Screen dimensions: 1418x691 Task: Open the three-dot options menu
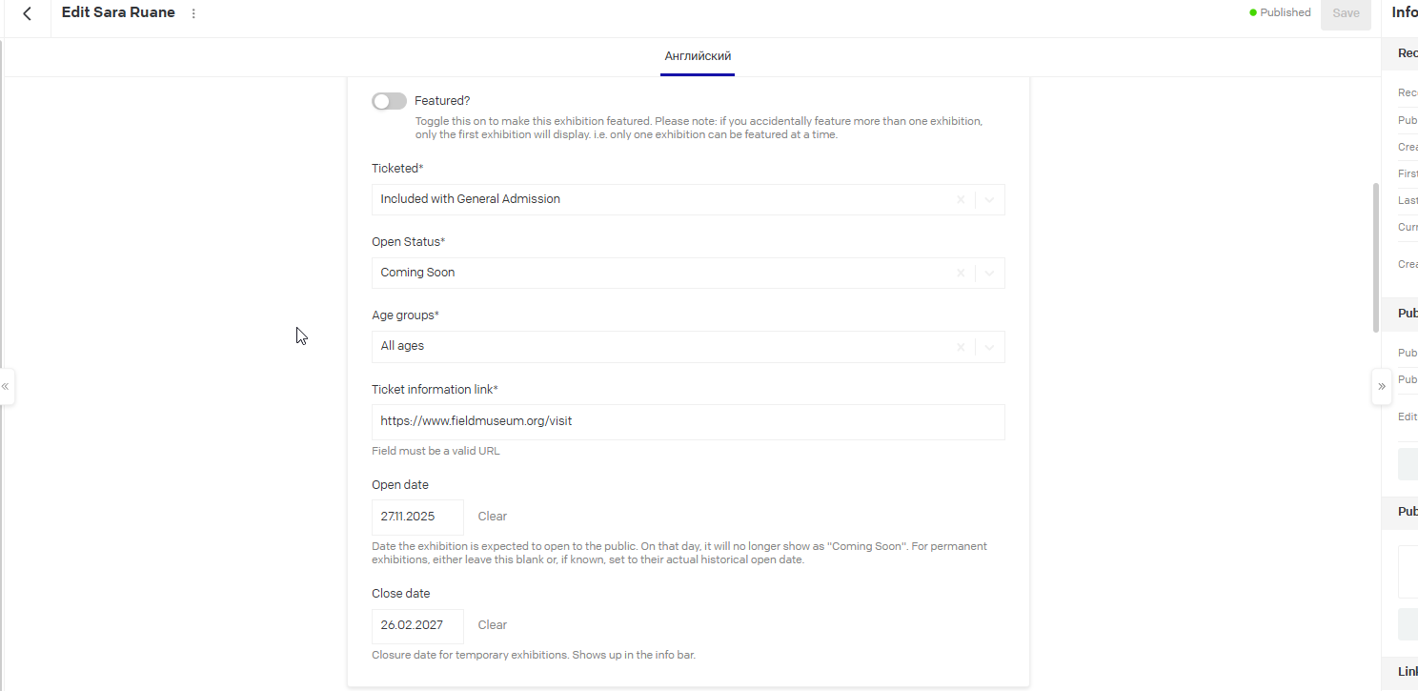193,13
